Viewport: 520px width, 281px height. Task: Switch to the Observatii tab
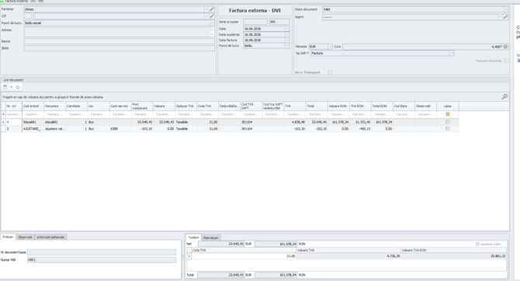pyautogui.click(x=25, y=237)
